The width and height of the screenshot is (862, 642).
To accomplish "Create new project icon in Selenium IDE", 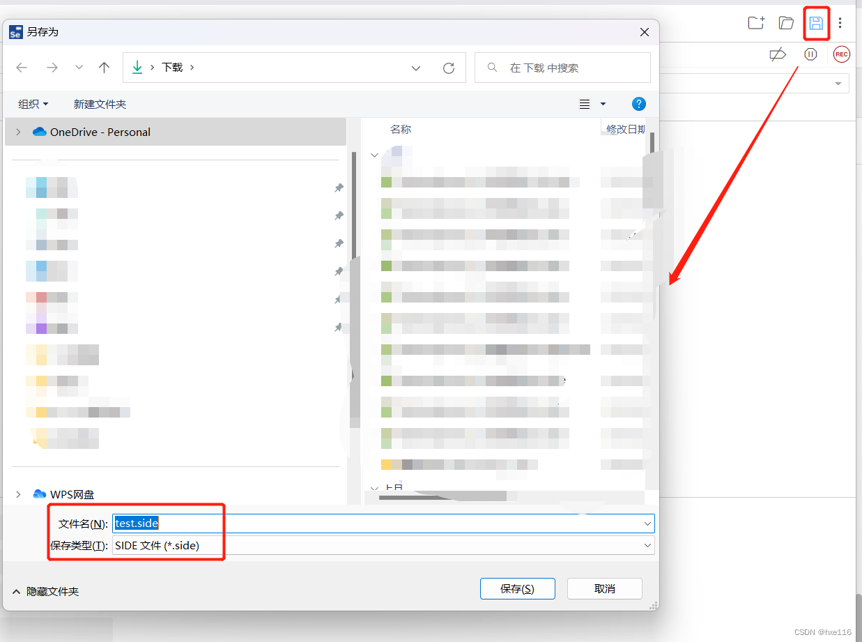I will tap(756, 23).
